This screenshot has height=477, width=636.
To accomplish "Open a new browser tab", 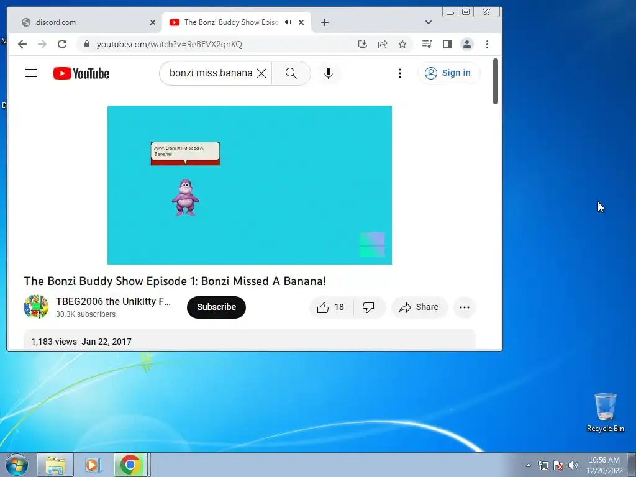I will 324,22.
